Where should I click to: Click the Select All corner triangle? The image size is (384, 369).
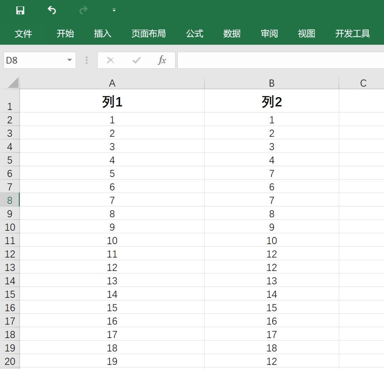(x=13, y=83)
